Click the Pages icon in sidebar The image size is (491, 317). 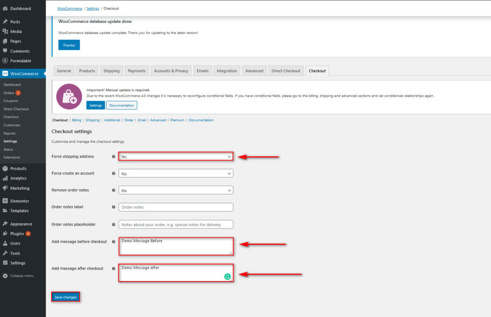coord(5,41)
